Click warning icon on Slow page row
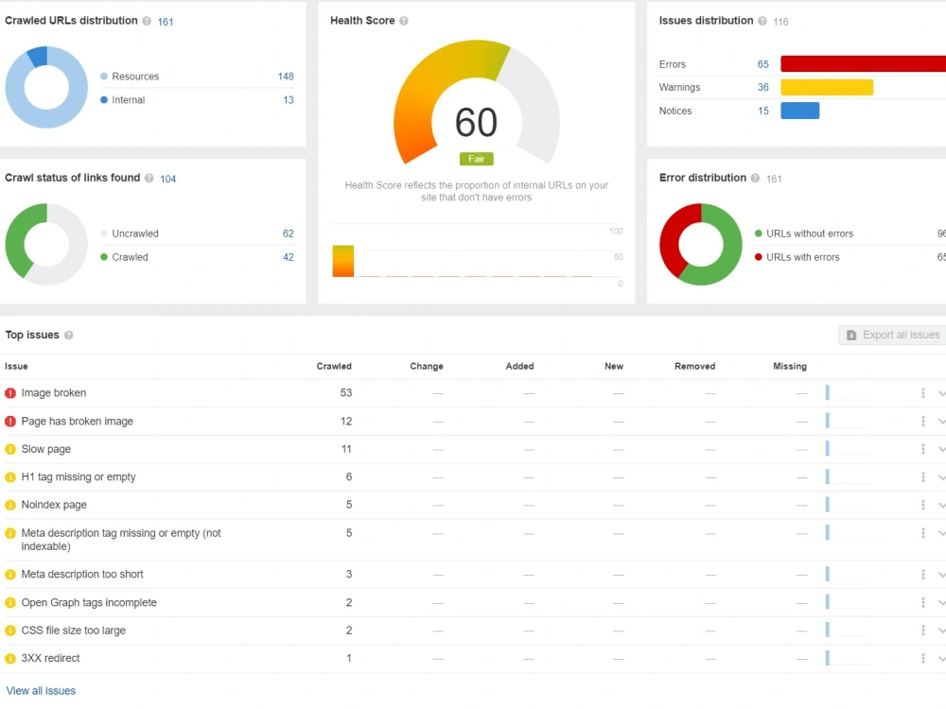Viewport: 946px width, 709px height. tap(10, 449)
